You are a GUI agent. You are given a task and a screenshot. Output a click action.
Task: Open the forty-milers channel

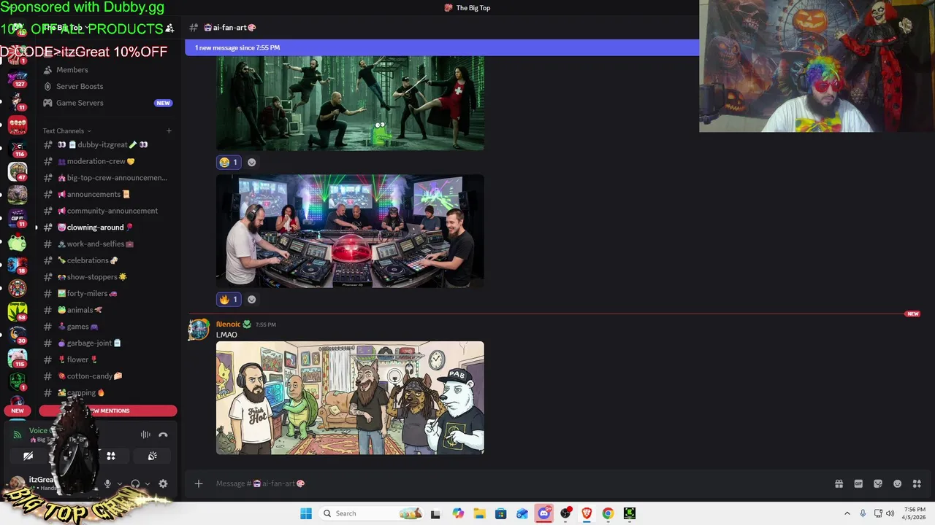tap(108, 293)
